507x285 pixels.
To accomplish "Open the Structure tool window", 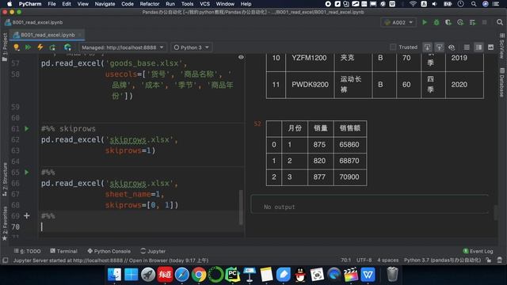I will point(5,180).
